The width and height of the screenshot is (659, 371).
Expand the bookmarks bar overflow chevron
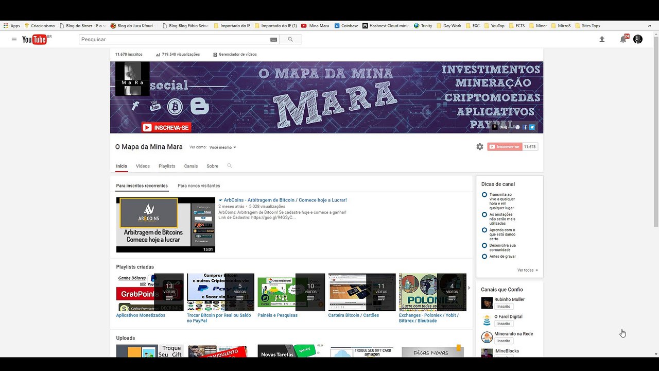649,26
